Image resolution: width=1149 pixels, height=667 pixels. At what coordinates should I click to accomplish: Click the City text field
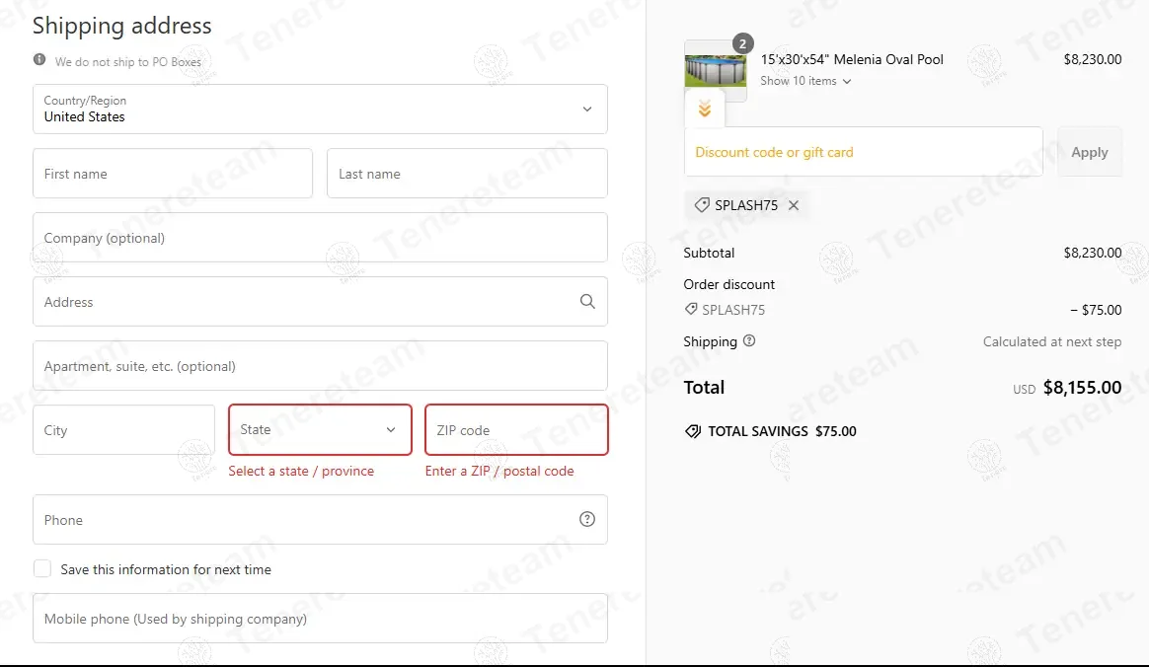click(x=123, y=430)
